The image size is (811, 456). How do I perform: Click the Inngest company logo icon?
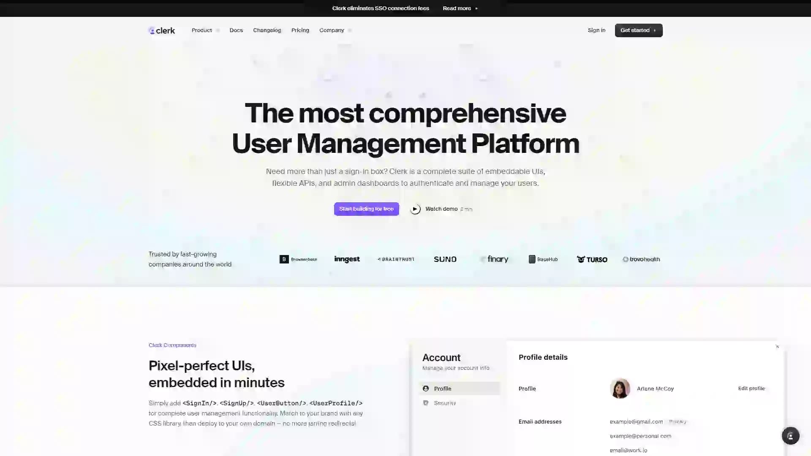click(x=346, y=259)
